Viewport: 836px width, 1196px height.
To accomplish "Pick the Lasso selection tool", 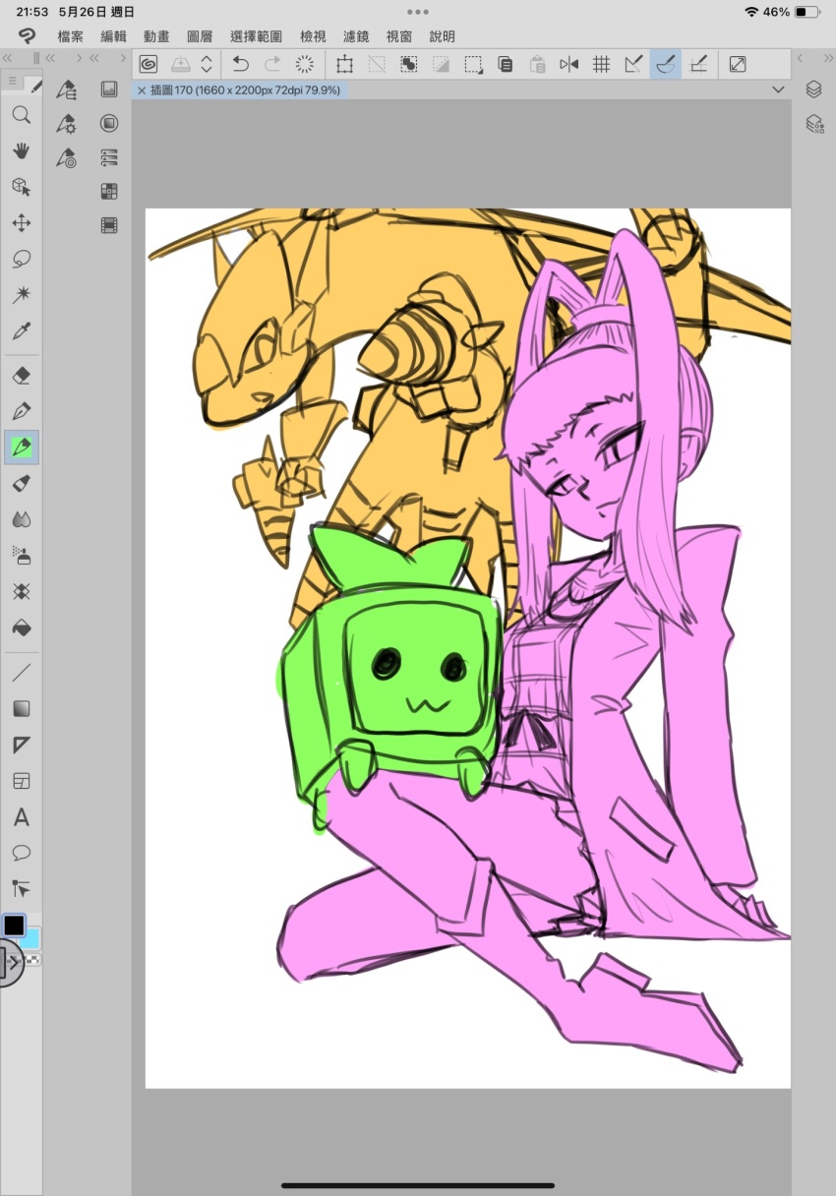I will coord(21,259).
